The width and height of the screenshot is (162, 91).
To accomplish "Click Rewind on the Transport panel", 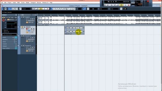I will coord(108,5).
